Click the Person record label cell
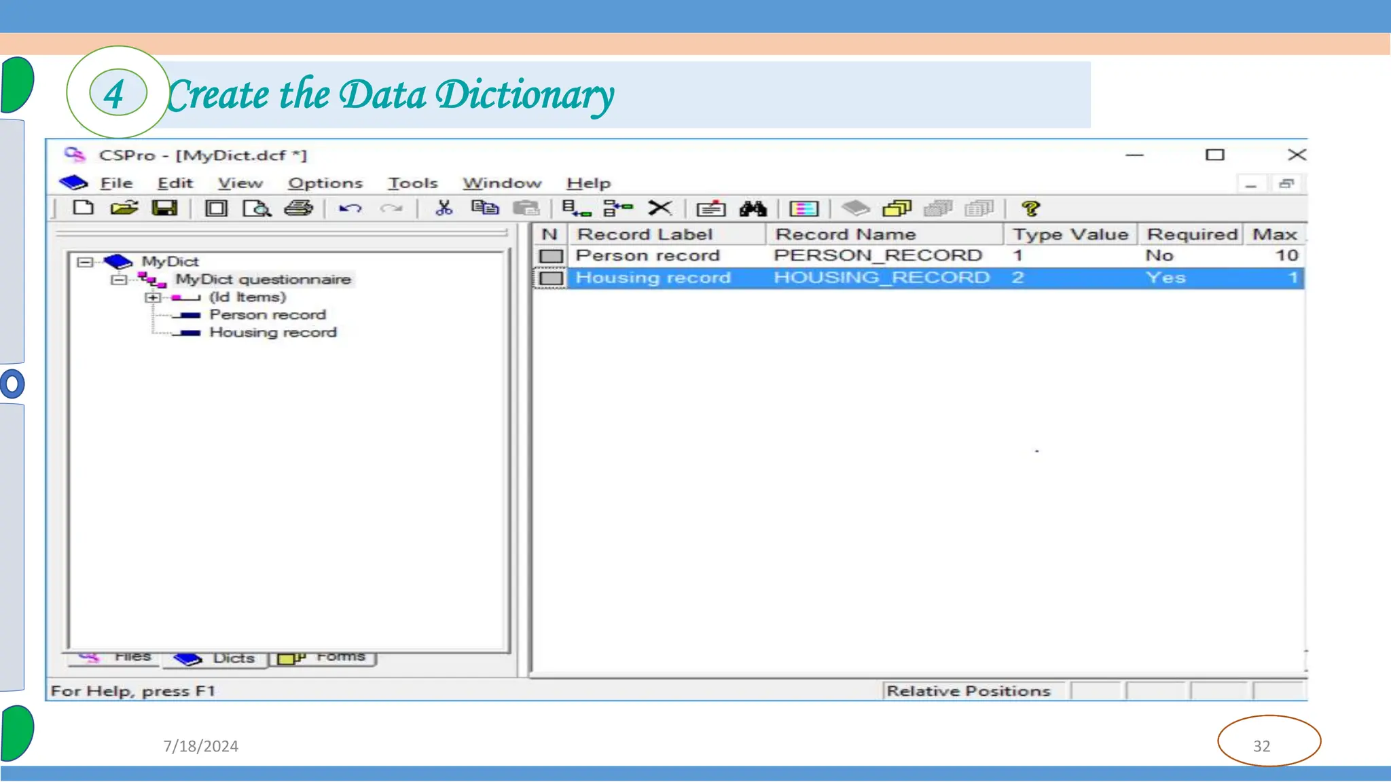 [647, 255]
